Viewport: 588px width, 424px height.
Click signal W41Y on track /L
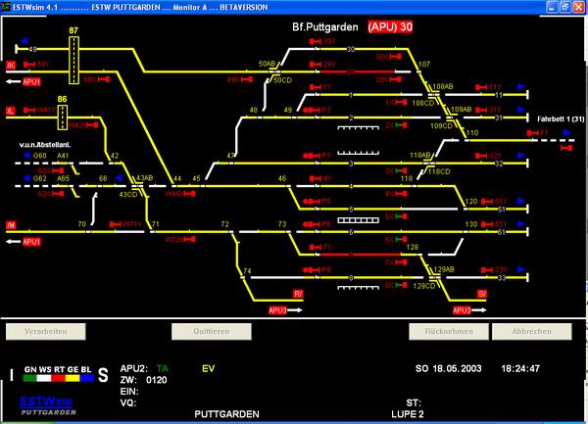pos(44,111)
